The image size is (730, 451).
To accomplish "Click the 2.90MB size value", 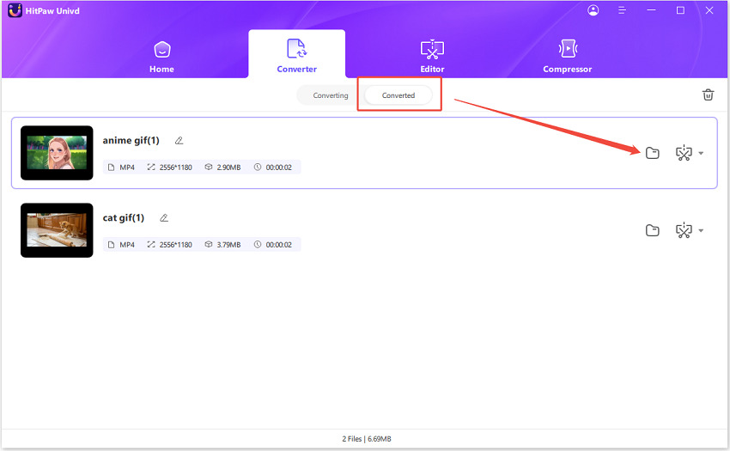I will click(228, 168).
